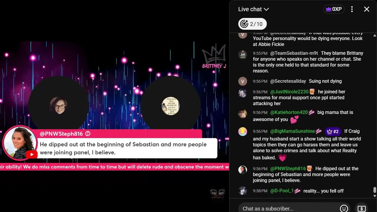
Task: Click the 0XP crown badge
Action: [334, 9]
